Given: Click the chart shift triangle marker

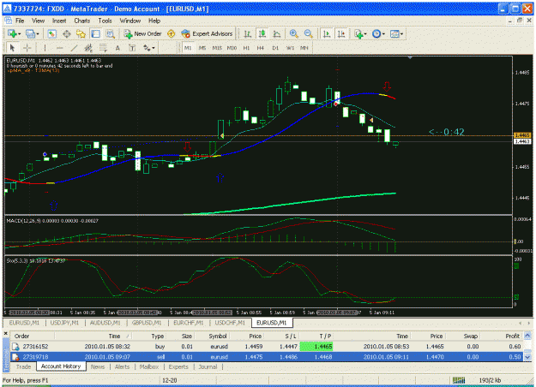Looking at the screenshot, I should coord(410,57).
